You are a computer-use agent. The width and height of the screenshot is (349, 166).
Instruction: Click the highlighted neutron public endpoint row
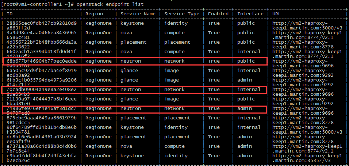tap(134, 61)
